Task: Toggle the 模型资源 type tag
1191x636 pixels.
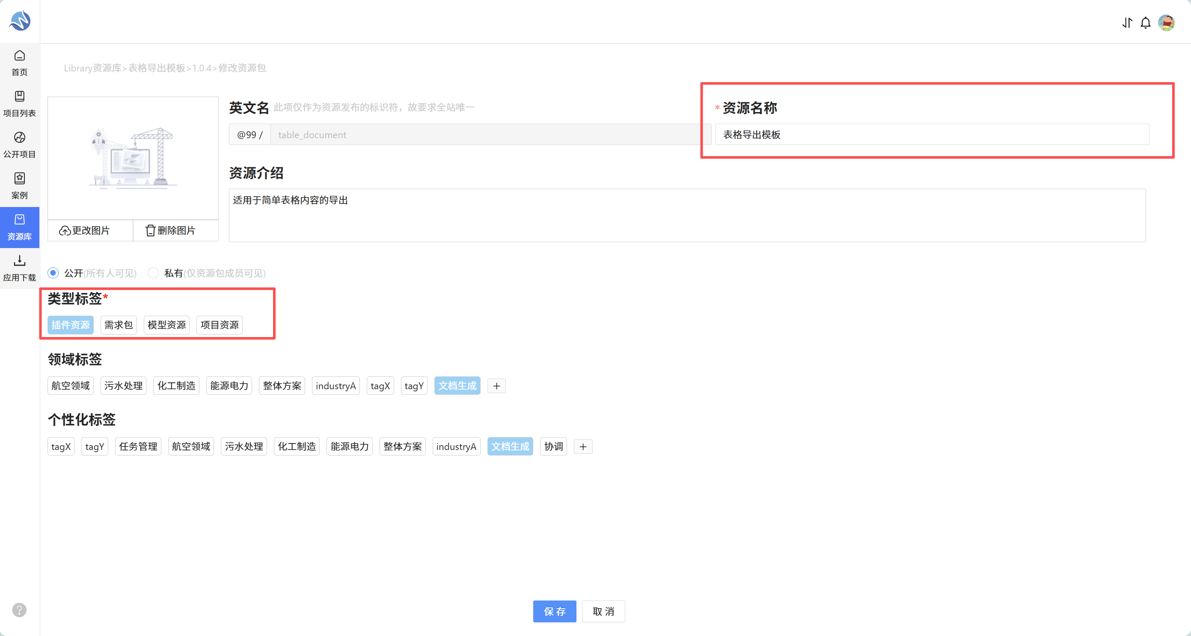Action: 166,325
